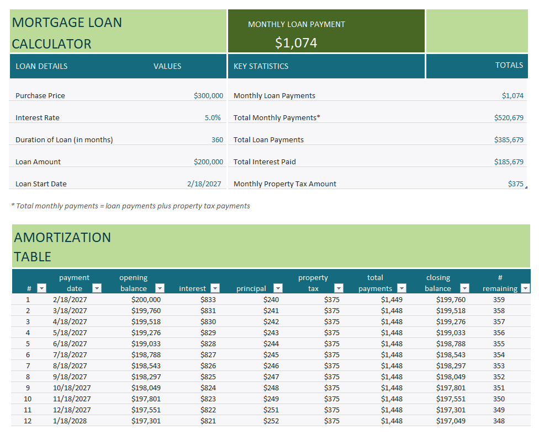Click payment date cell 2/18/2027 in row 1
Viewport: 539px width, 446px height.
pos(70,299)
